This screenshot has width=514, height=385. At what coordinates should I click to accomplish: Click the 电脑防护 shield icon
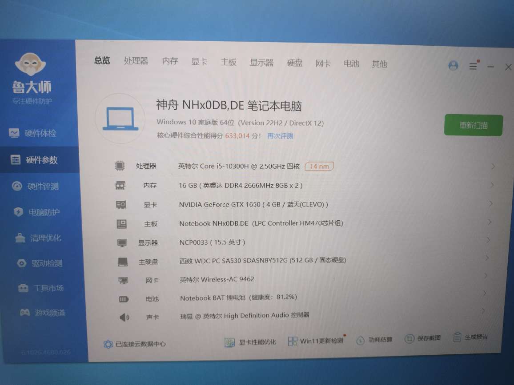(18, 212)
